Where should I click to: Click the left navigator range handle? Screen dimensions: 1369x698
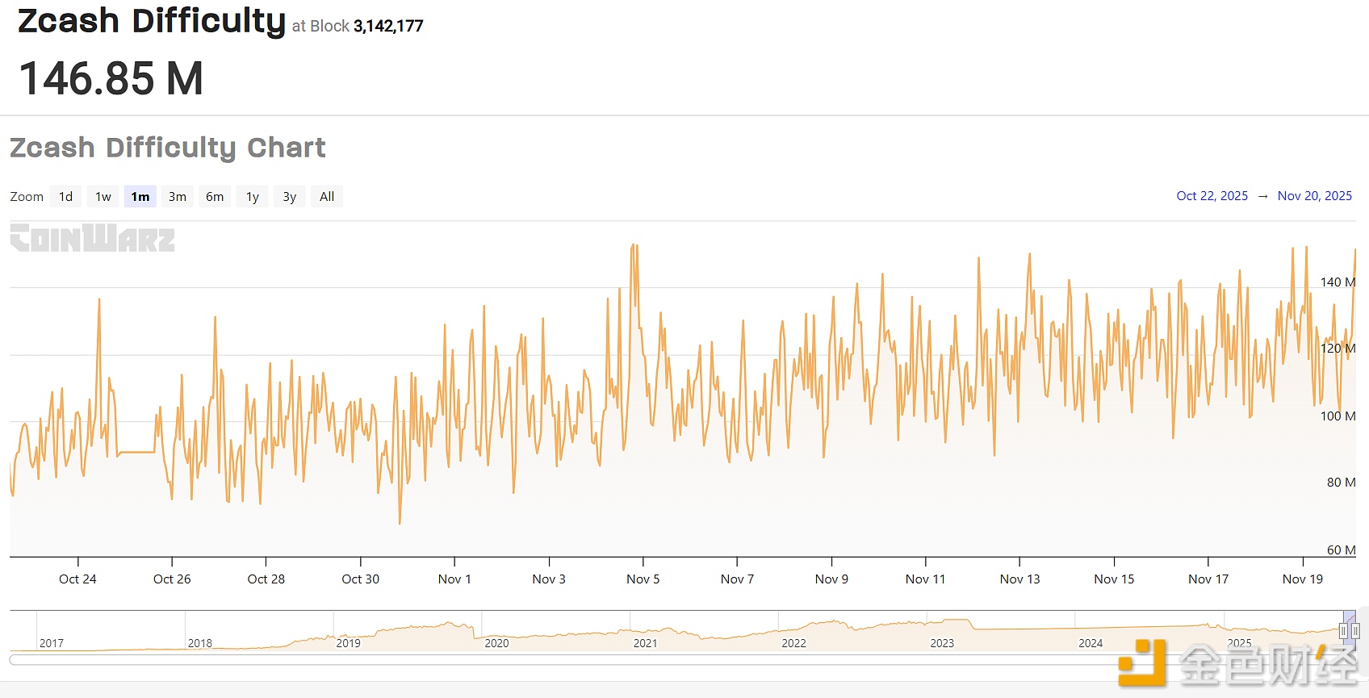tap(1343, 631)
